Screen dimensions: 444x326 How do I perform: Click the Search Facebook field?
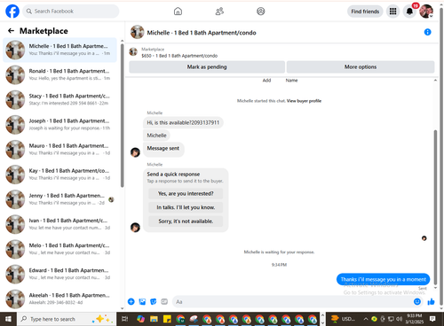[x=71, y=12]
